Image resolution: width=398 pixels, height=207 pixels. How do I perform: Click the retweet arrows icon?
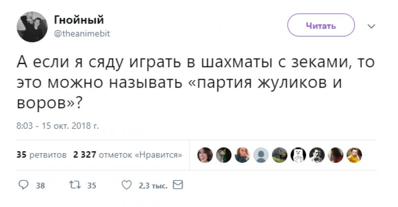click(75, 185)
